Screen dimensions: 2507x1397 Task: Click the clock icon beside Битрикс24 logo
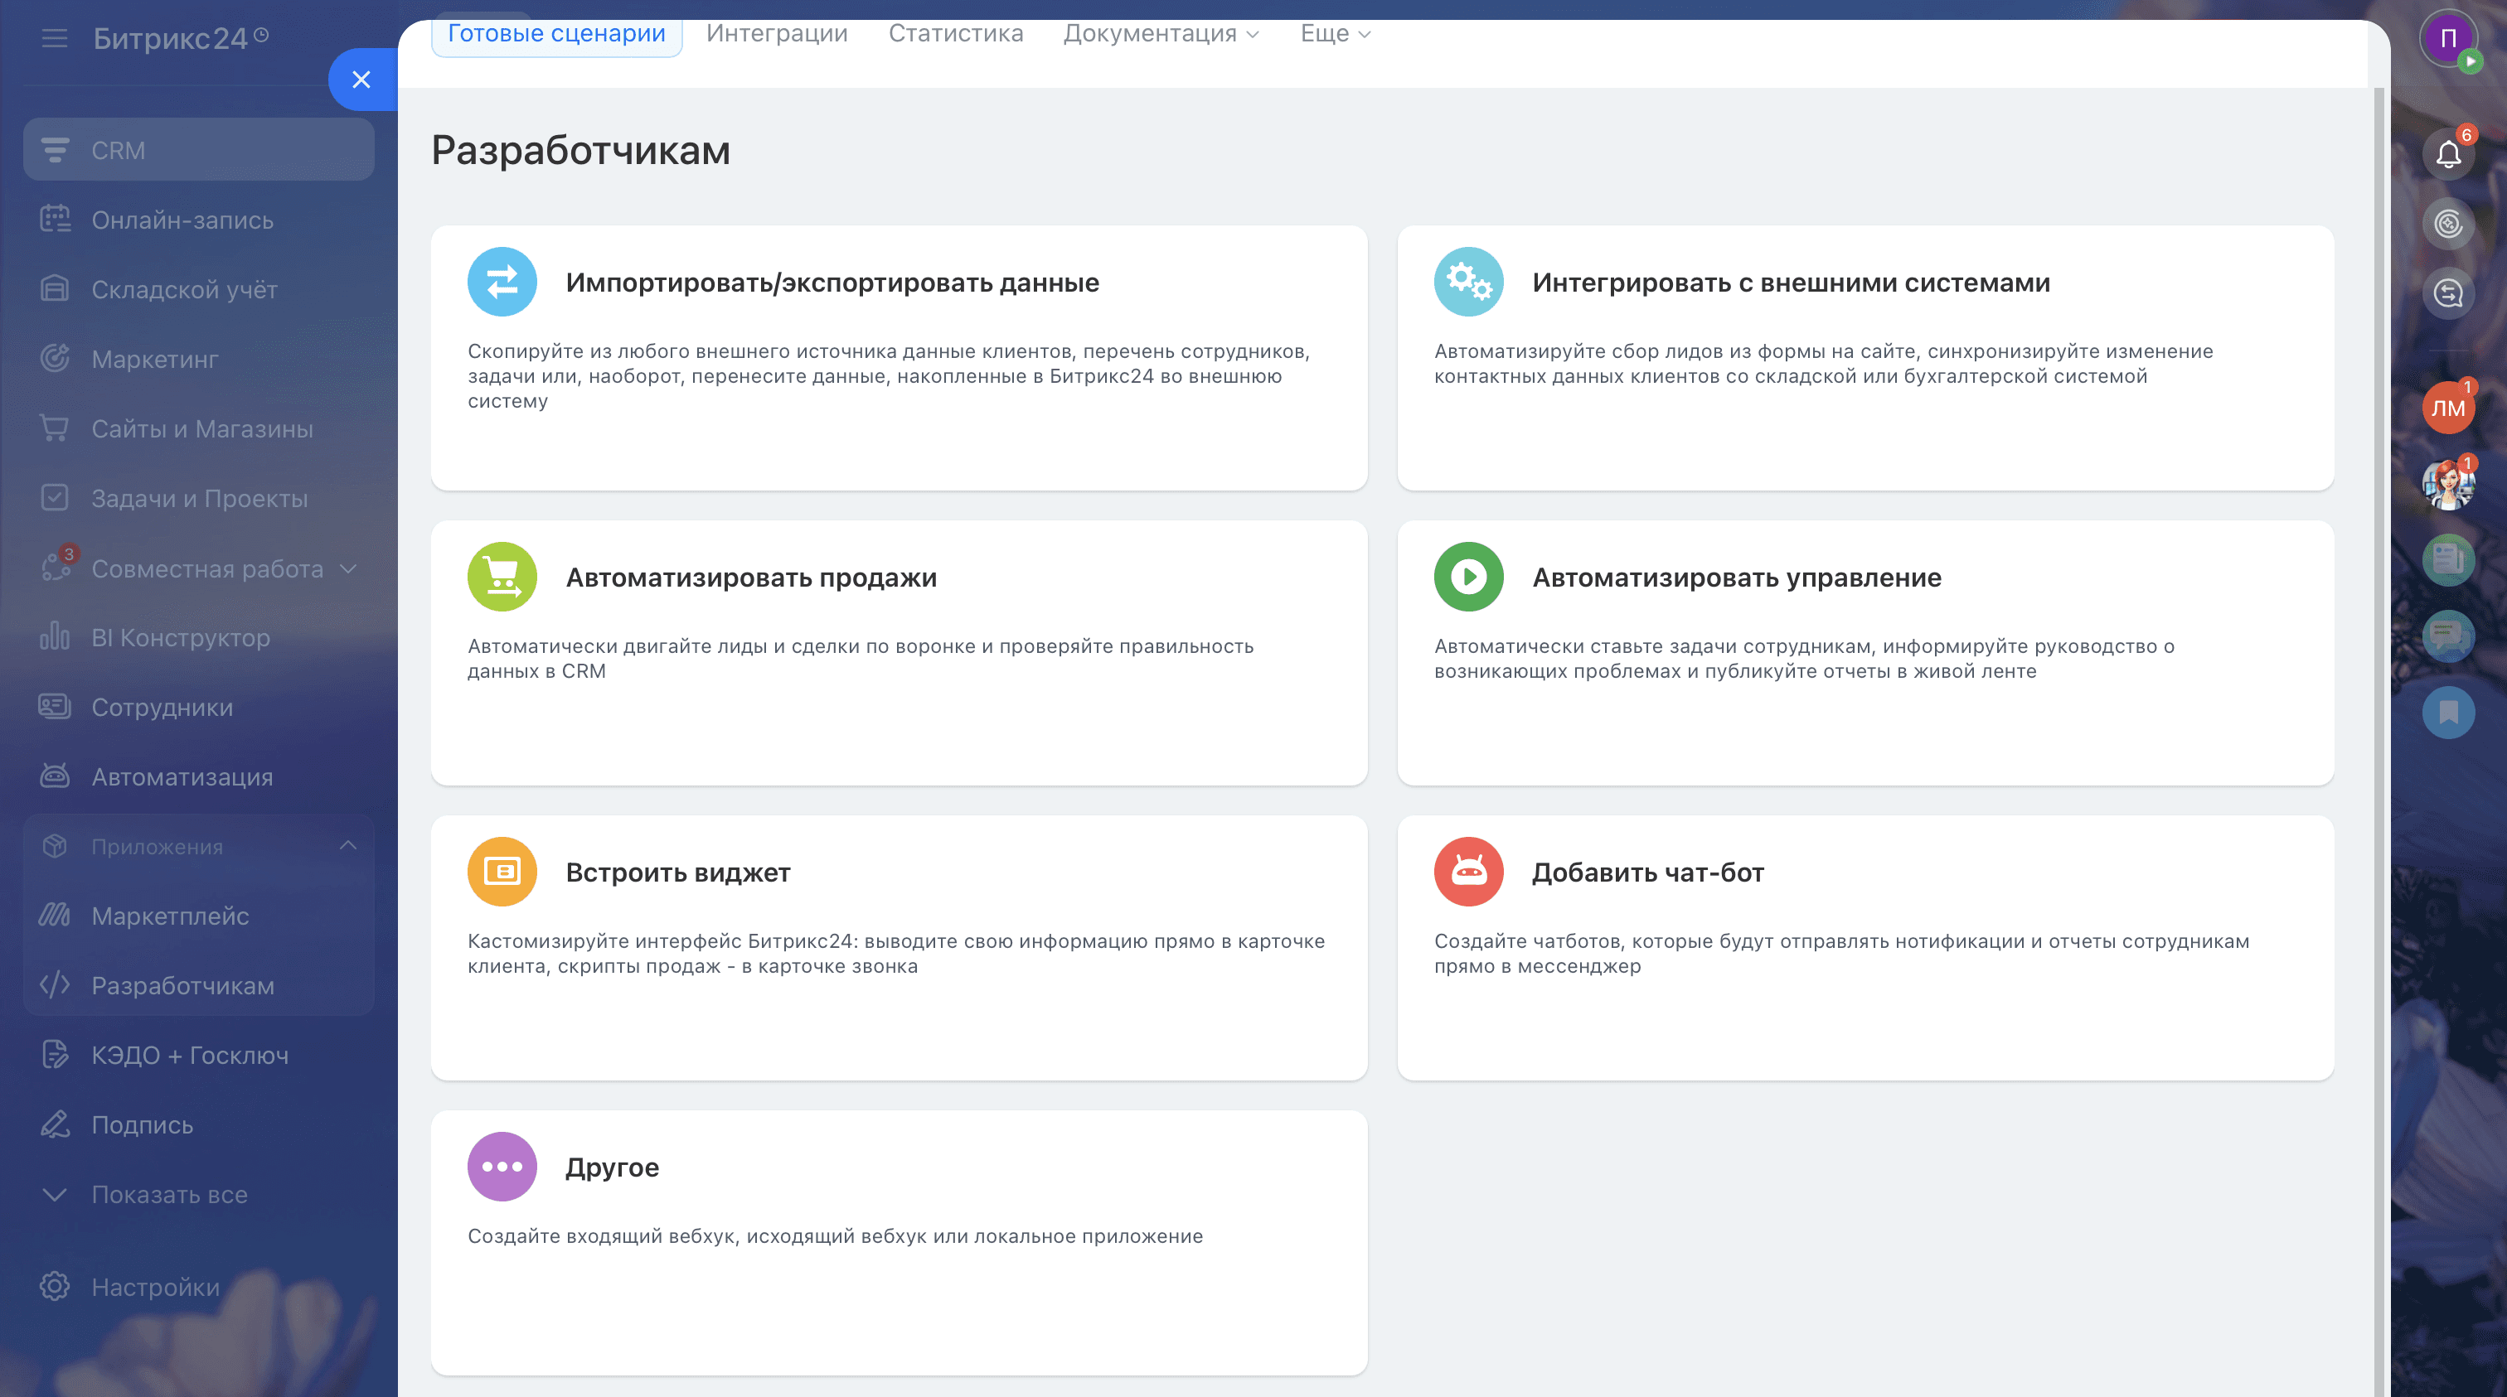tap(261, 35)
